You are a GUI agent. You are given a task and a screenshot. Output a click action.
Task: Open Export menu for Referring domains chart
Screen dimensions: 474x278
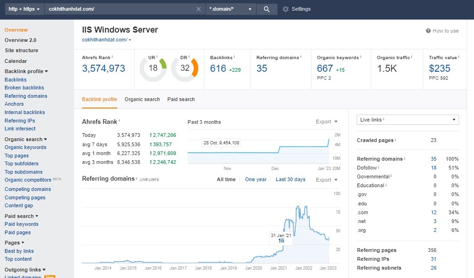tap(326, 180)
